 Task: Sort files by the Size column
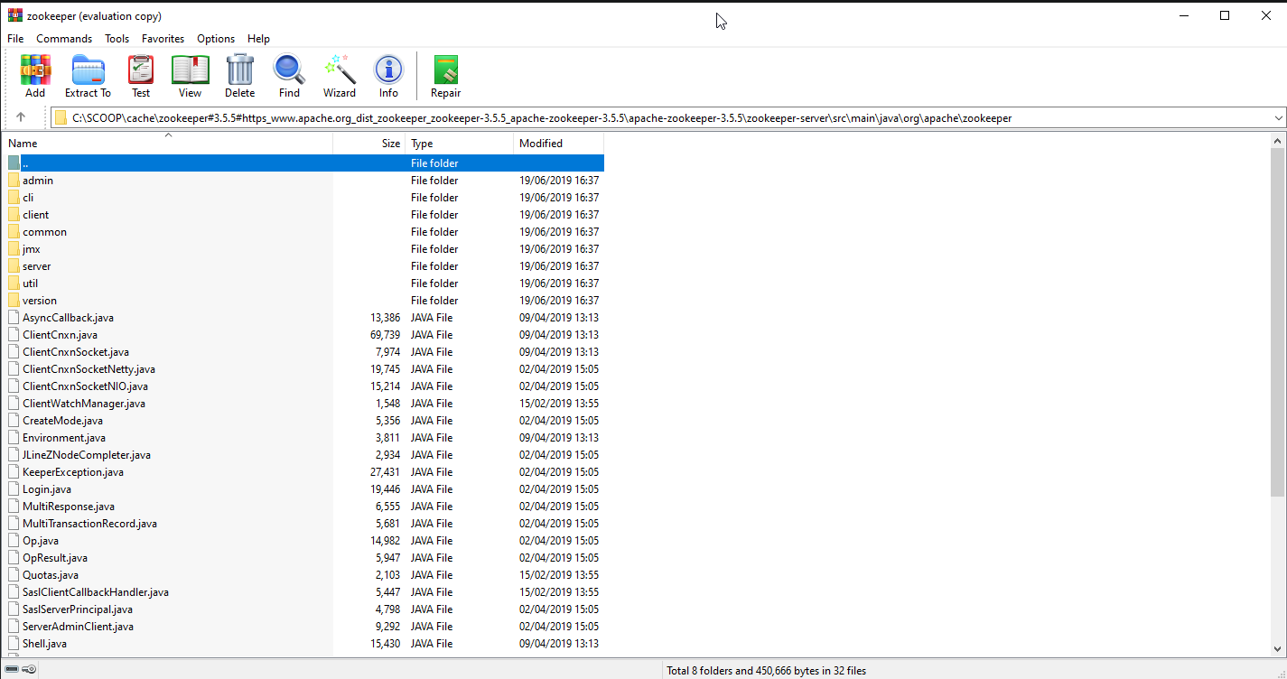[x=390, y=143]
